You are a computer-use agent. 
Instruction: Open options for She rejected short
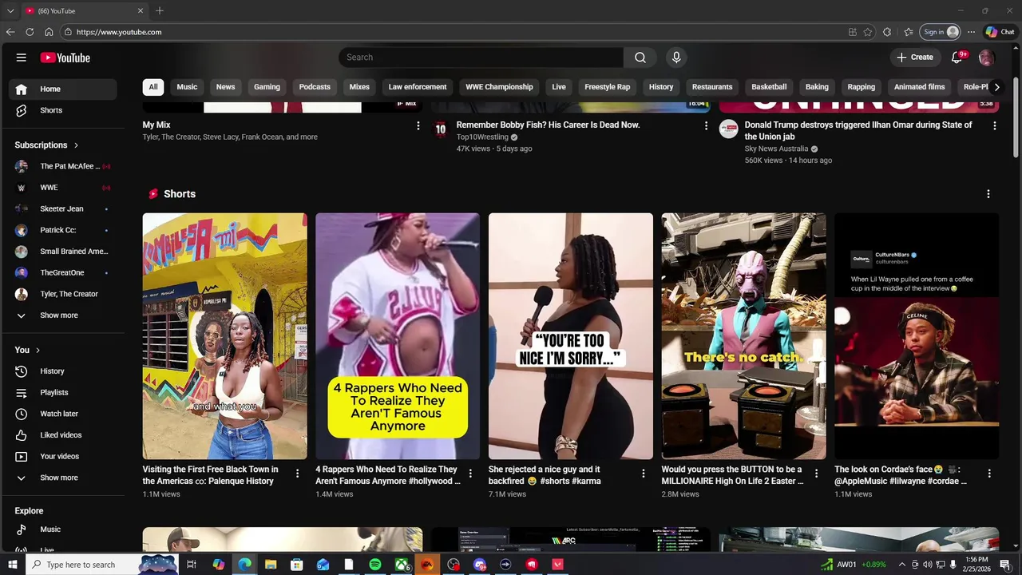coord(643,474)
